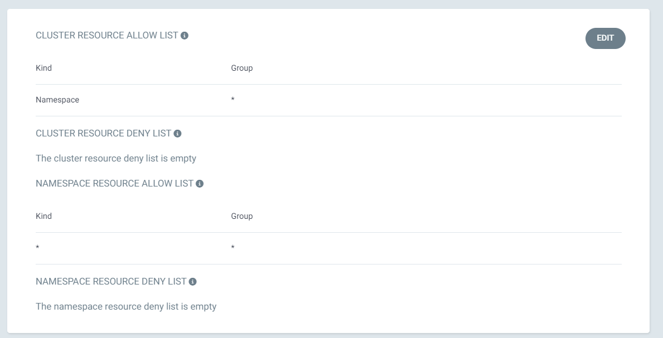Click 'The cluster resource deny list is empty' text
This screenshot has height=338, width=663.
[116, 158]
